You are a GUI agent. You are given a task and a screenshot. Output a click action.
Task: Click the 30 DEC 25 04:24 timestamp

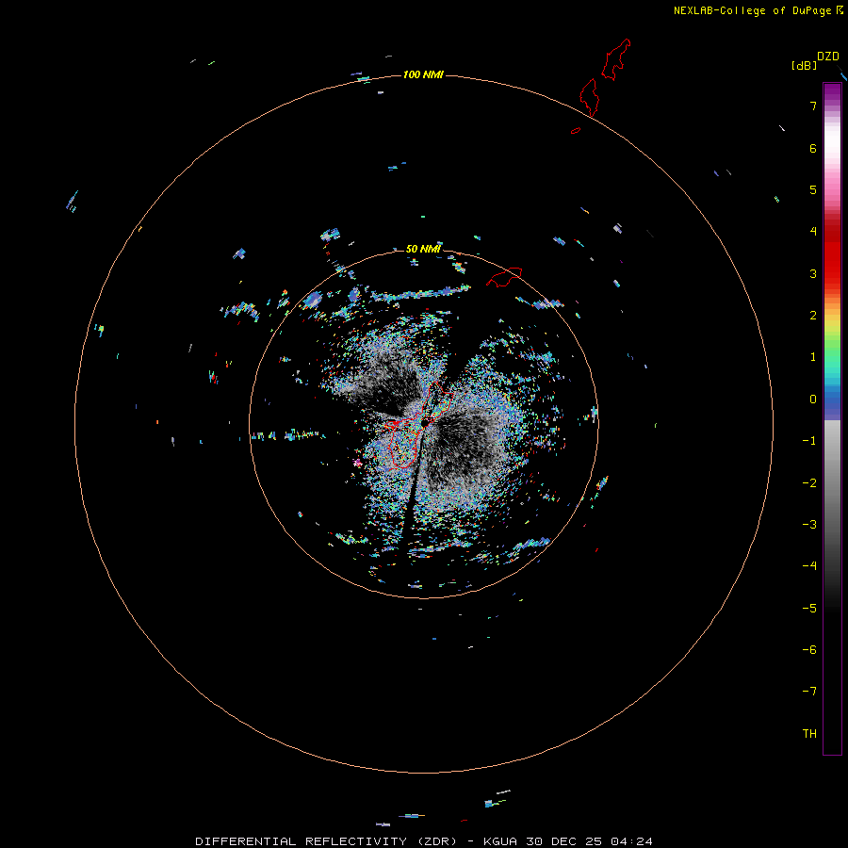coord(589,841)
